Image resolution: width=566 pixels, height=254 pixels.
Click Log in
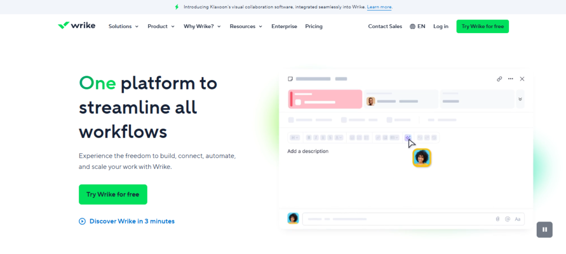441,27
